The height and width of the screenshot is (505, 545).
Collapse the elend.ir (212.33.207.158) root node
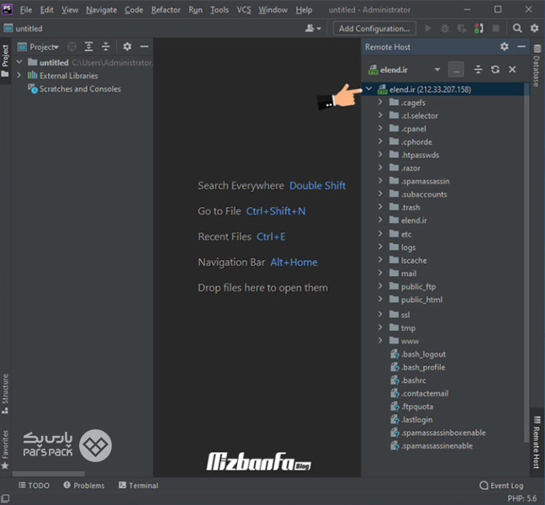[368, 88]
